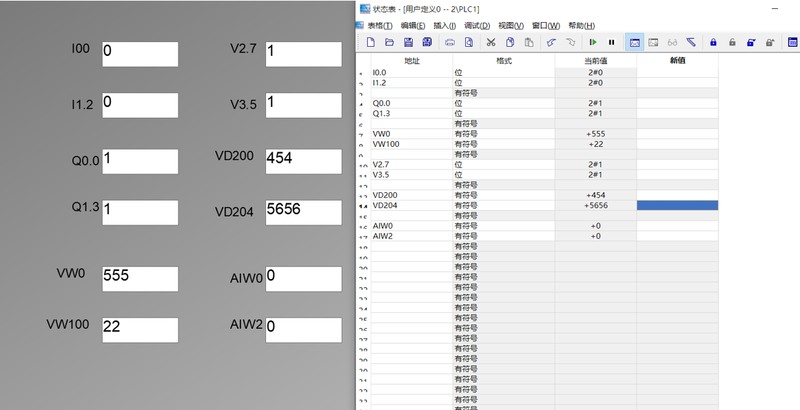Screen dimensions: 800x410
Task: Click the Open file folder icon
Action: pos(389,42)
